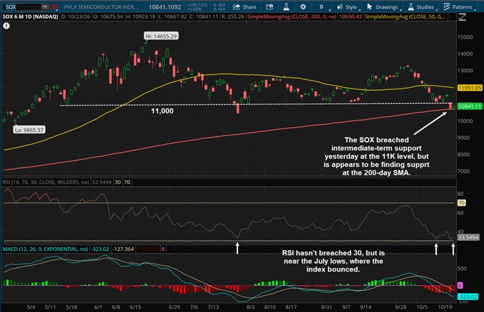484x312 pixels.
Task: Open the Patterns menu
Action: pos(459,7)
